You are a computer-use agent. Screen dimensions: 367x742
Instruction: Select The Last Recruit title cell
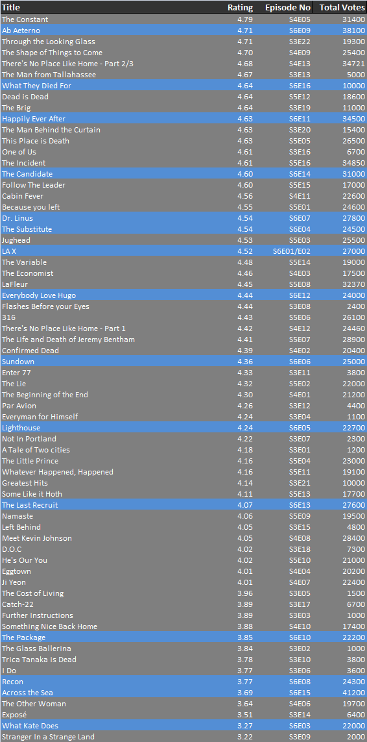[30, 505]
